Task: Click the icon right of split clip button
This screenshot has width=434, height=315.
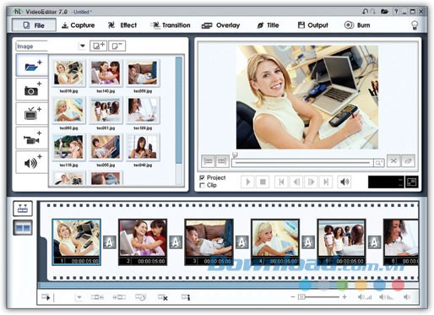Action: (408, 160)
